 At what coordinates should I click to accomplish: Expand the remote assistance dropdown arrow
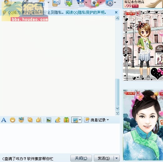[86, 2]
